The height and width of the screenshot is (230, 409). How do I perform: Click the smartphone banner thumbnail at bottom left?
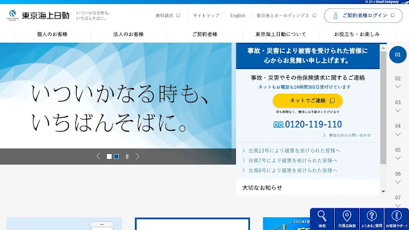[x=64, y=224]
